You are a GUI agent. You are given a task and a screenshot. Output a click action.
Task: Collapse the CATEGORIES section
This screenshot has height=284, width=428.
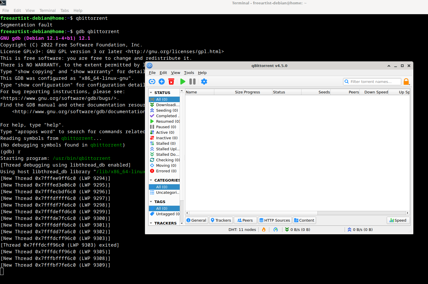coord(151,180)
